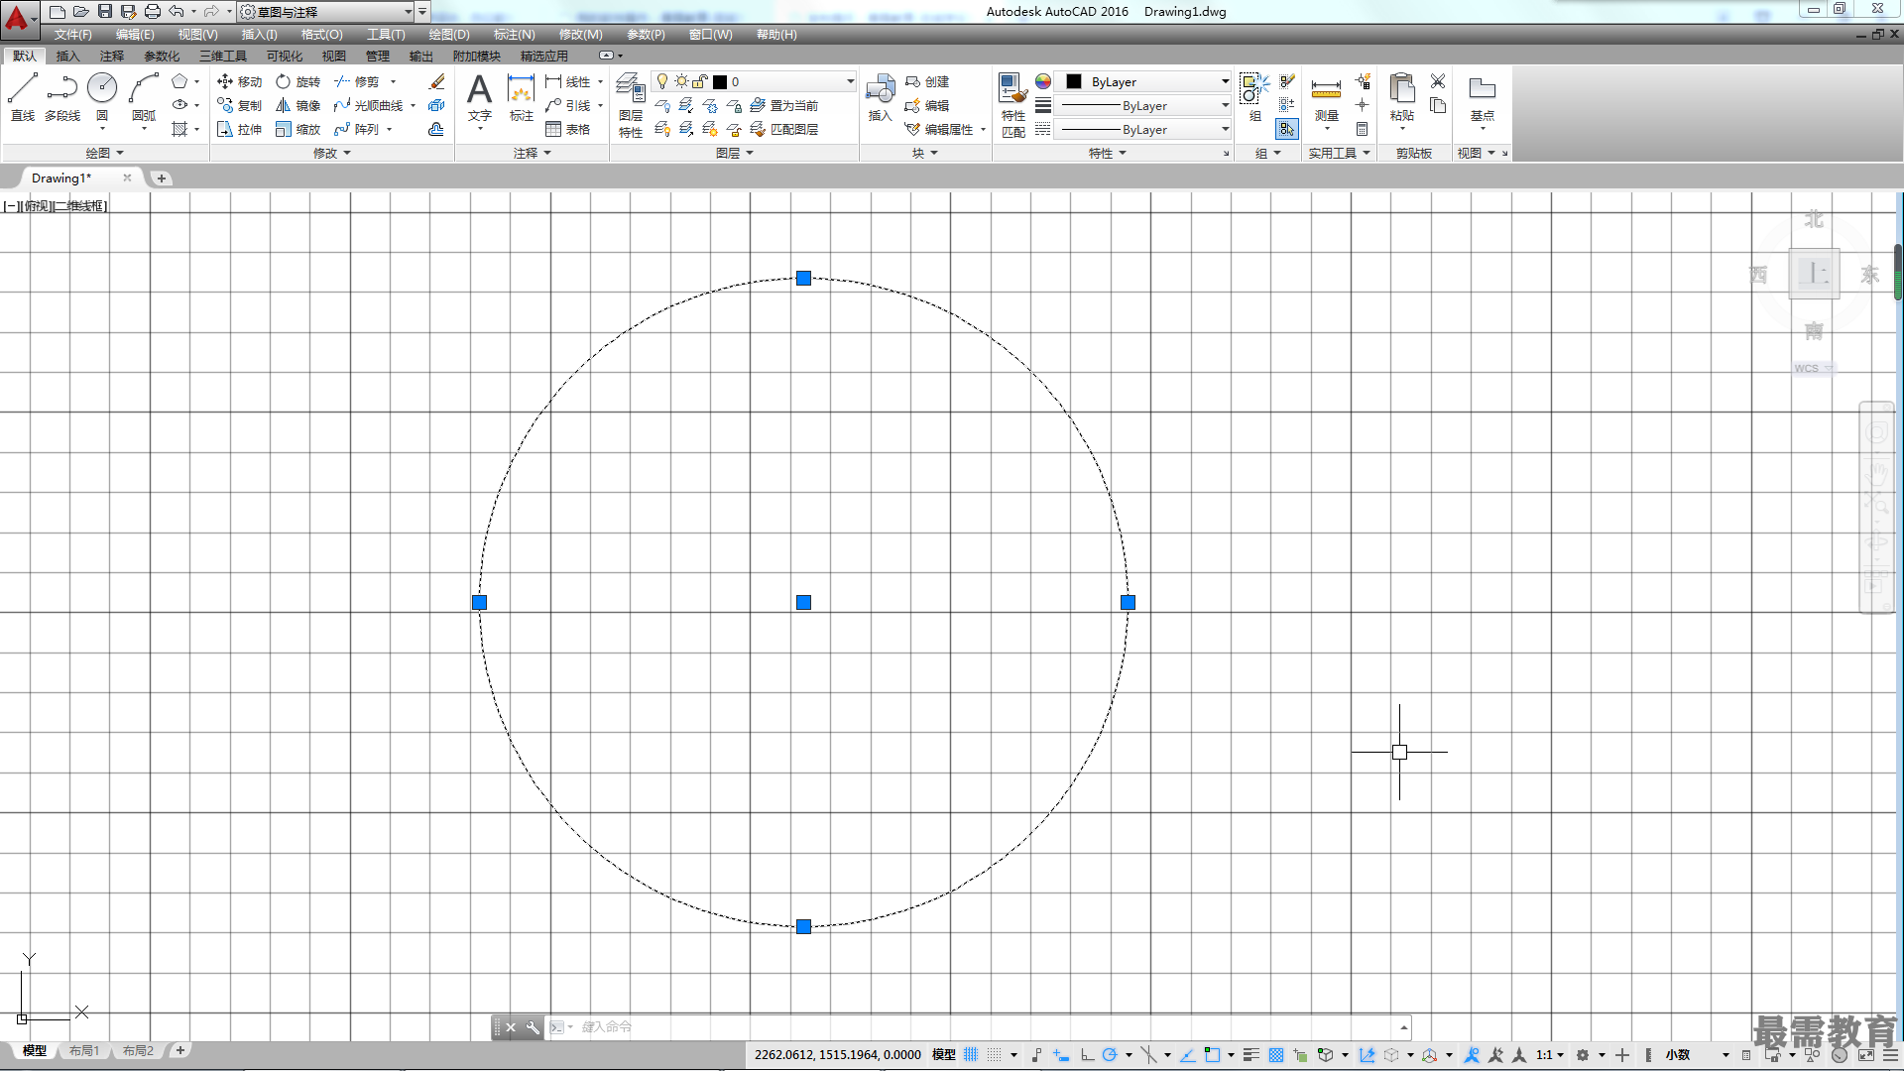Toggle ortho mode in status bar
1904x1071 pixels.
click(1087, 1055)
